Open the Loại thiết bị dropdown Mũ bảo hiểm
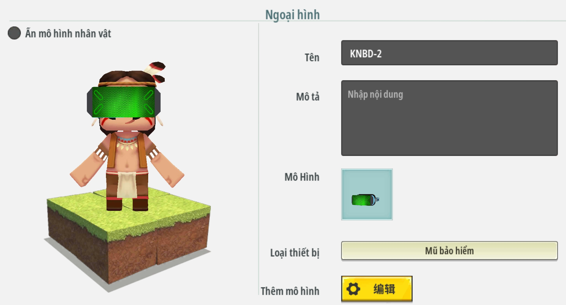This screenshot has height=305, width=566. tap(449, 251)
